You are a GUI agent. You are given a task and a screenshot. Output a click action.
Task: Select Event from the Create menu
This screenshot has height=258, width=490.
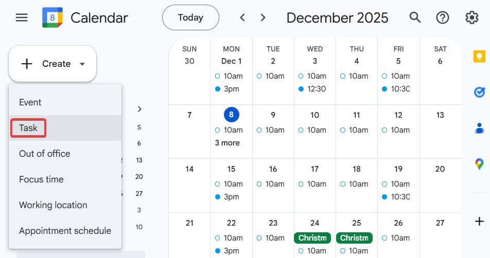click(x=30, y=102)
